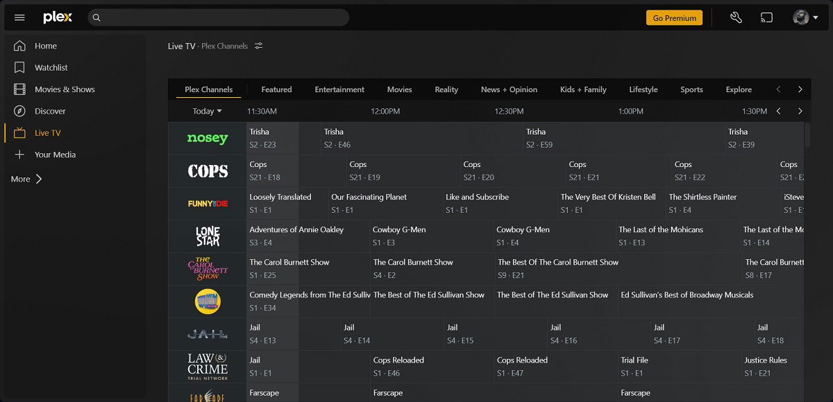The image size is (833, 402).
Task: Expand the More sidebar section
Action: point(26,179)
